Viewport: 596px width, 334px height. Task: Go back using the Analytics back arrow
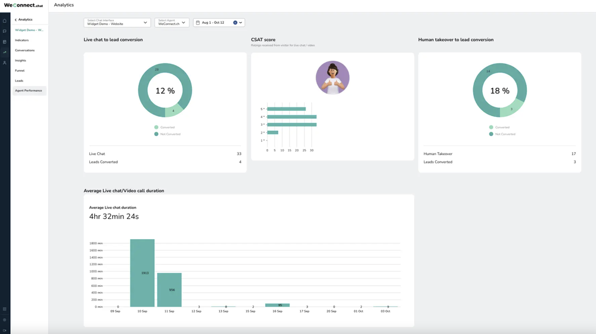[15, 20]
